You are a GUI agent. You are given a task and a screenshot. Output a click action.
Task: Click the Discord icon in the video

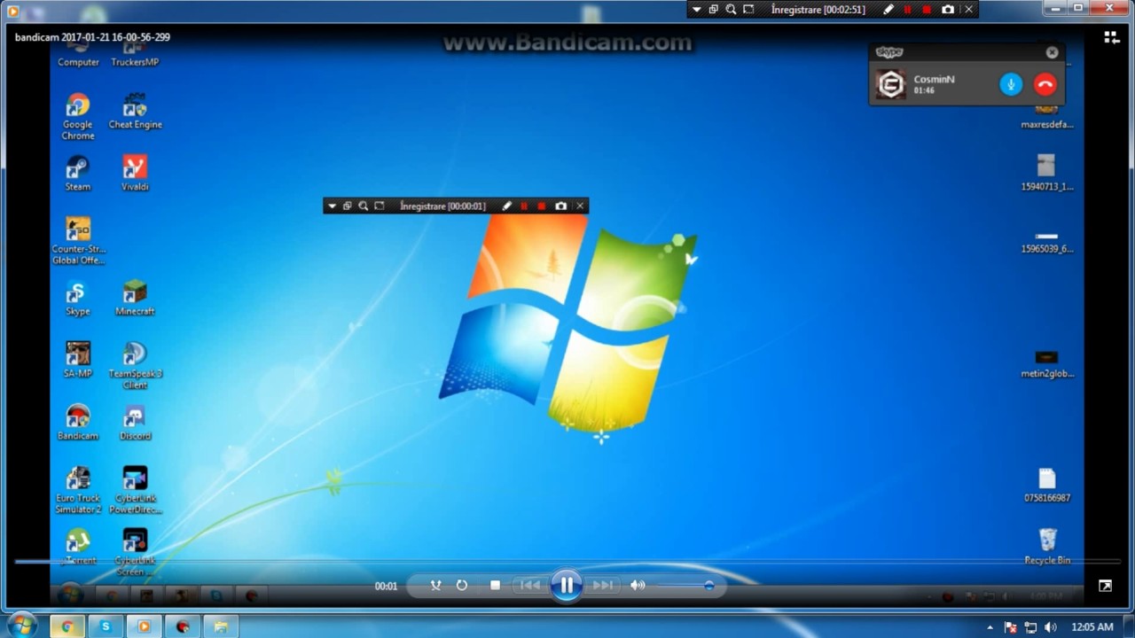(135, 423)
